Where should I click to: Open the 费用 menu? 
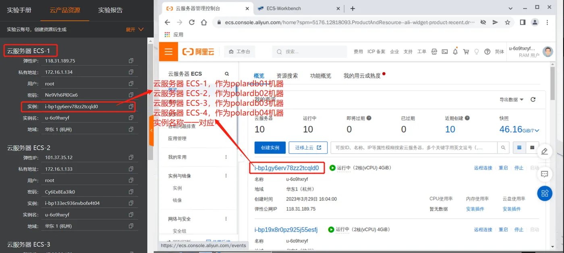[x=358, y=52]
